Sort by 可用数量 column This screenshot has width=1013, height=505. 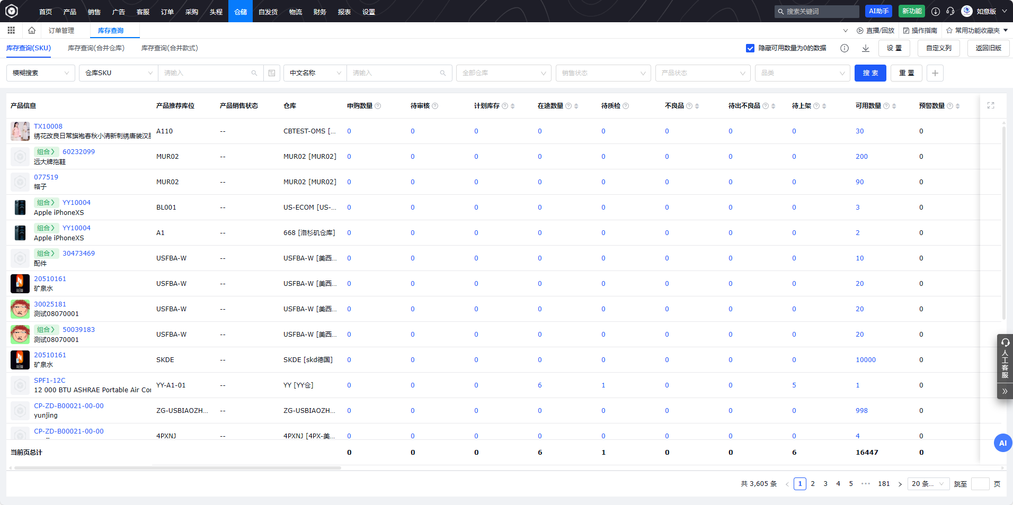point(894,106)
